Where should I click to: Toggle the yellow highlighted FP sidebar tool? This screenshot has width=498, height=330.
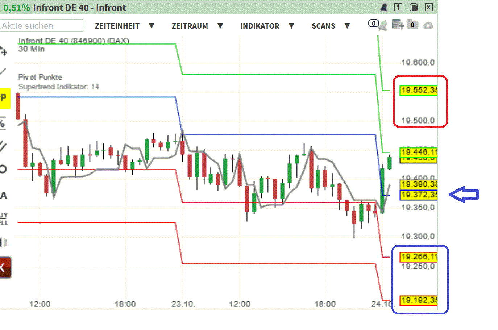(5, 98)
